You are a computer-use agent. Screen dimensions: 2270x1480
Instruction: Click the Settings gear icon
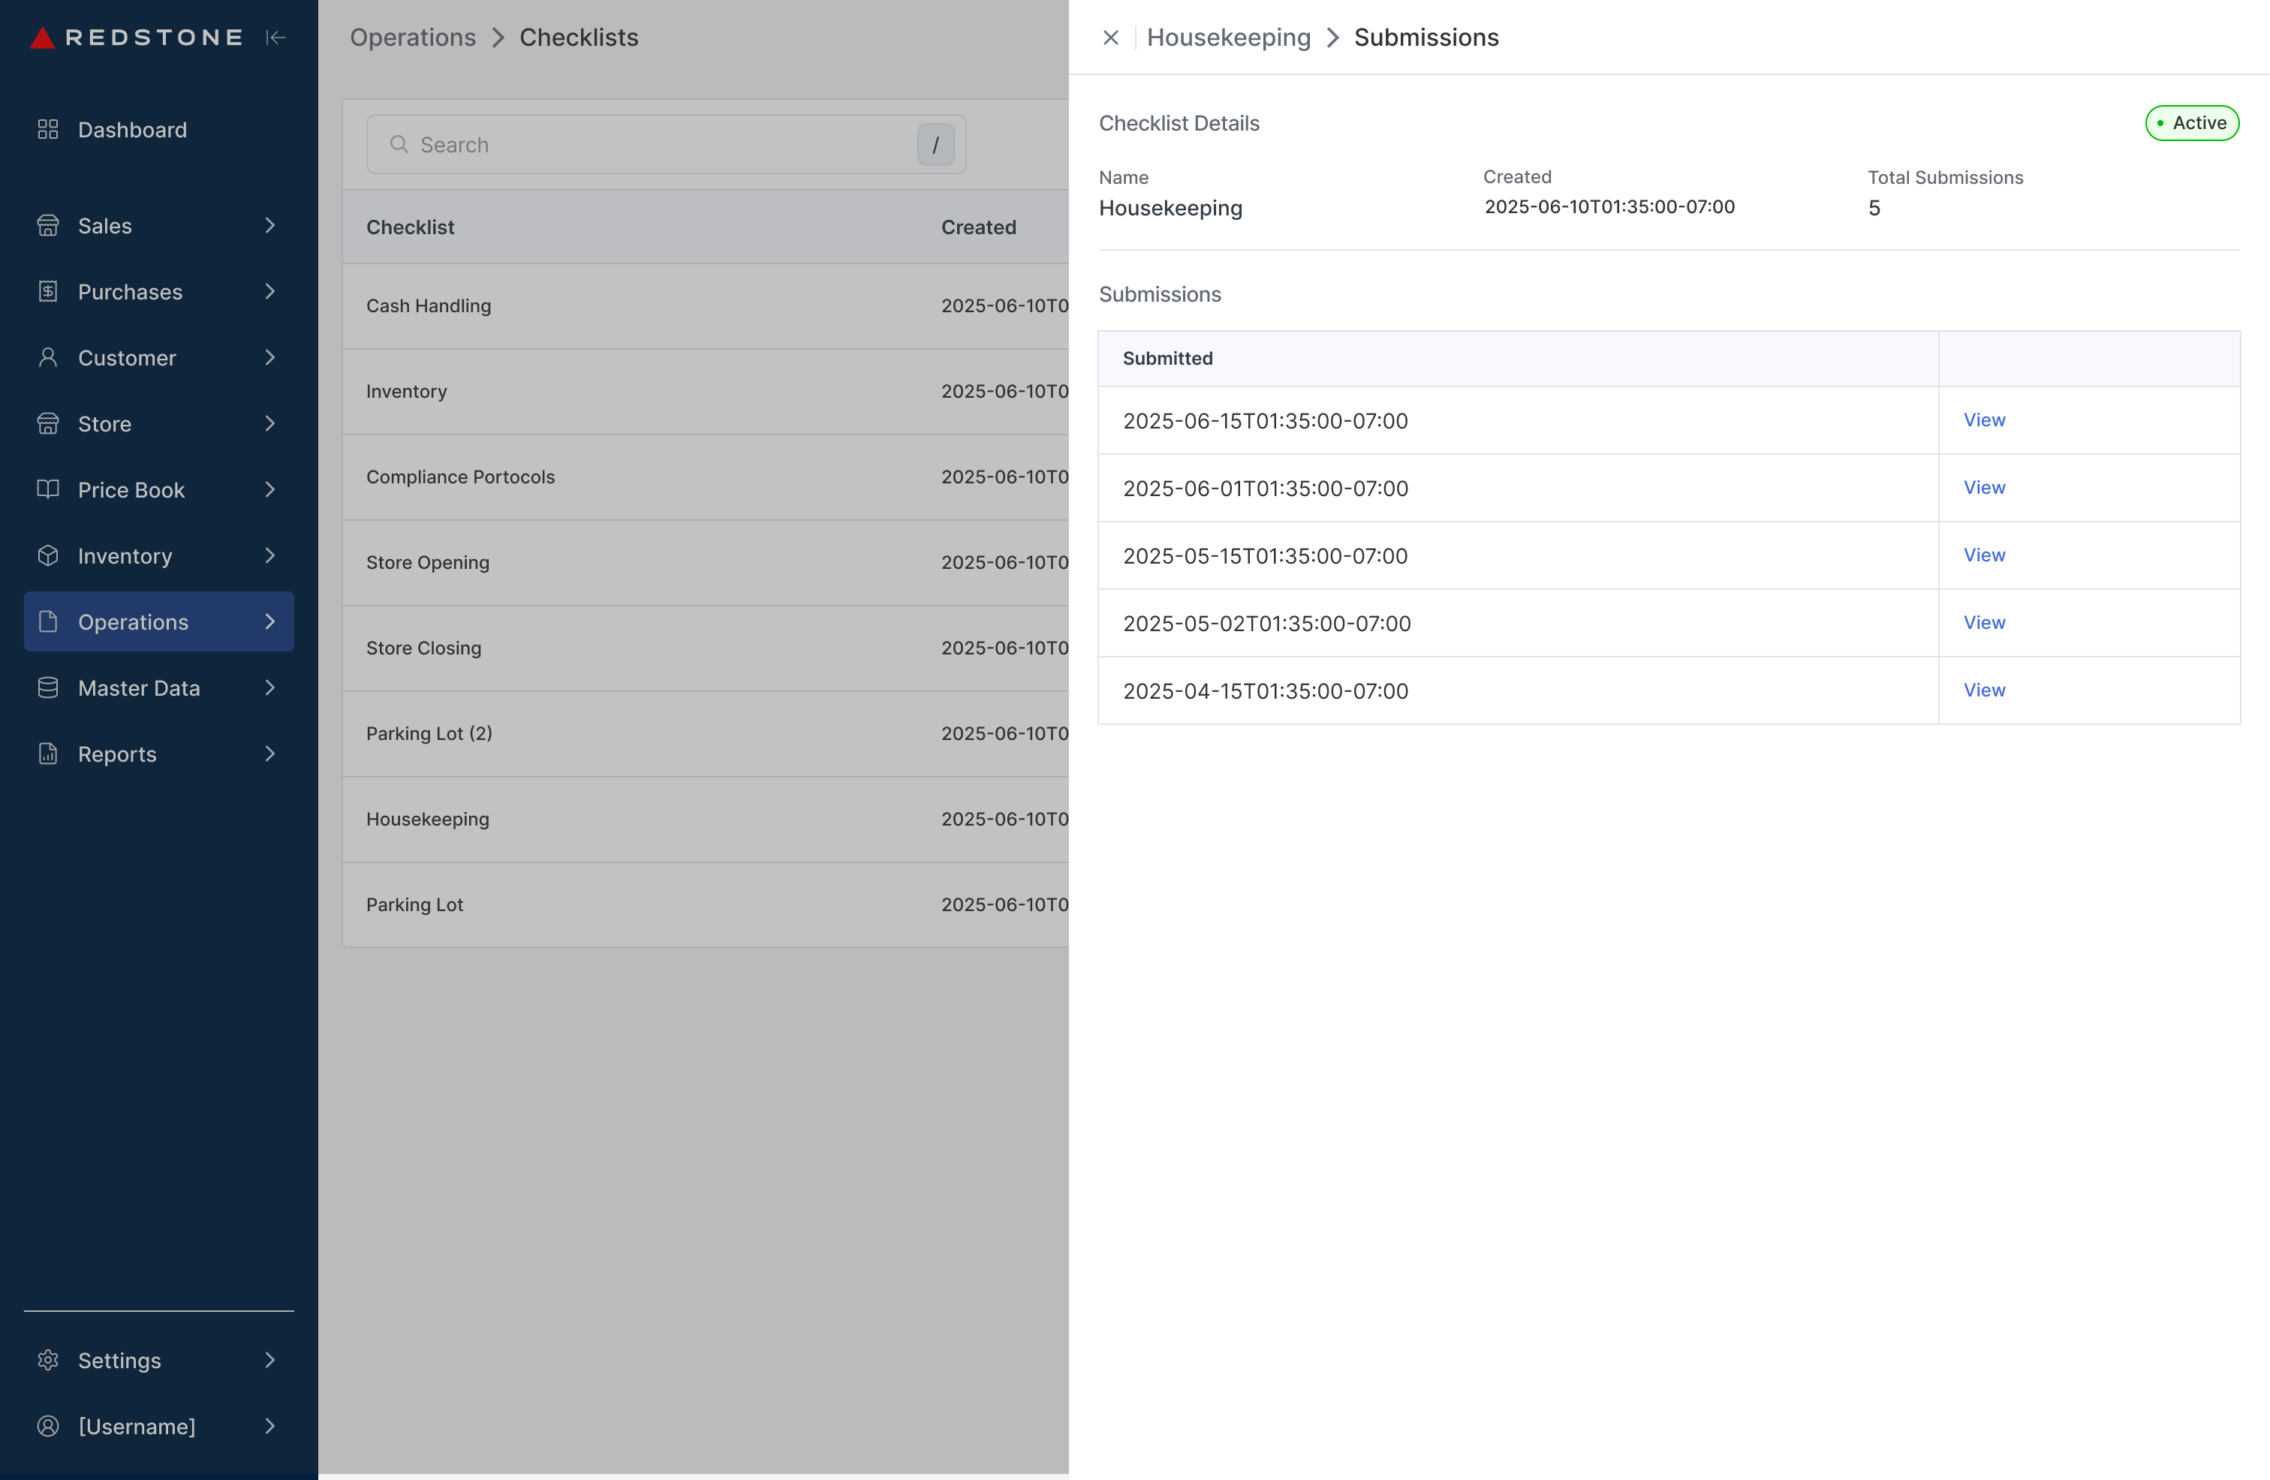pyautogui.click(x=48, y=1360)
